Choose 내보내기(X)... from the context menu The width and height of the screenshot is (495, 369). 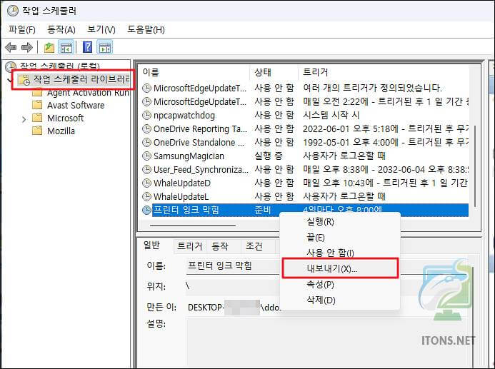[x=340, y=268]
